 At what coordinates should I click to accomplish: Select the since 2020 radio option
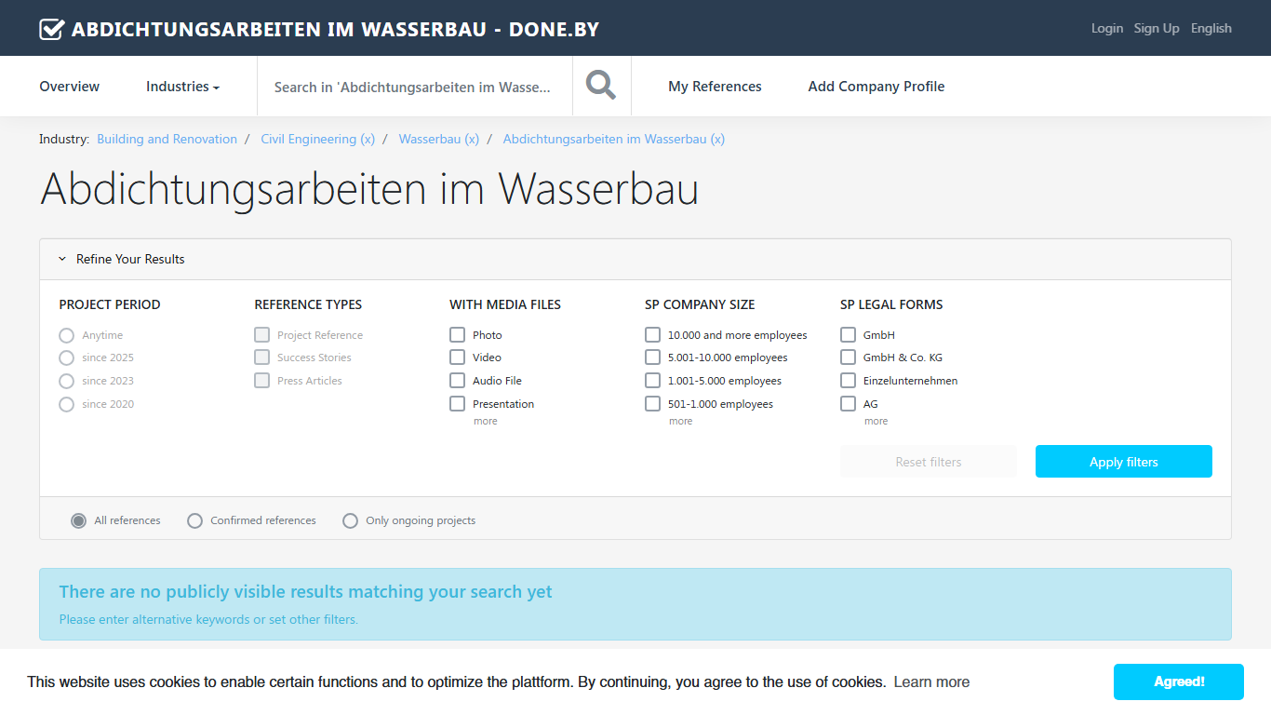pos(66,404)
